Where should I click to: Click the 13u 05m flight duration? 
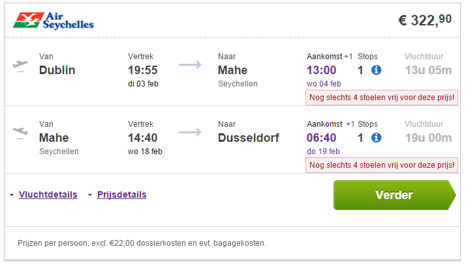tap(429, 70)
